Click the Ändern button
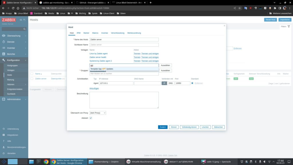Screen dimensions: 293x165 point(163,127)
